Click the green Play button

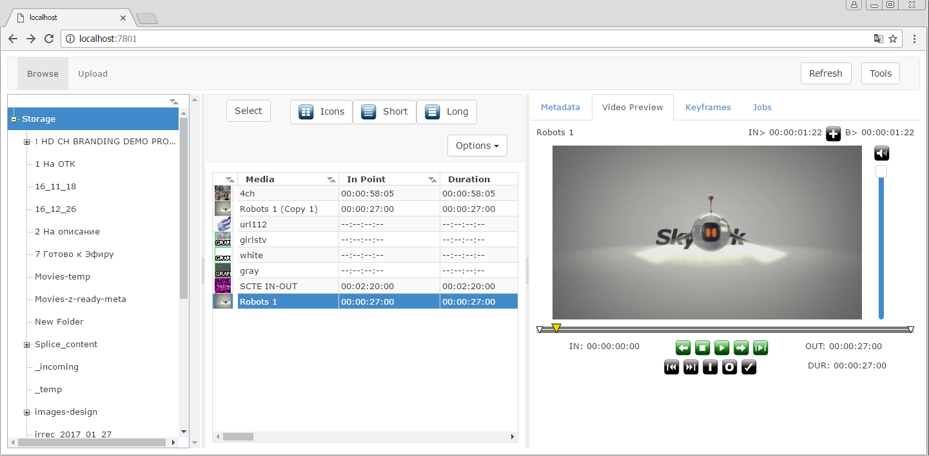[722, 348]
